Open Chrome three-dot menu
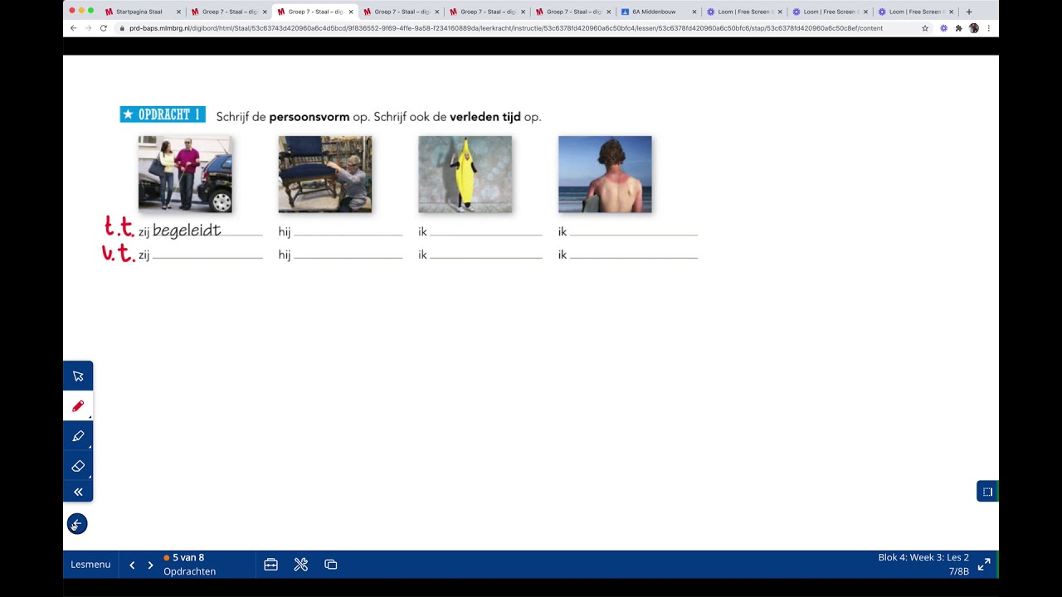The height and width of the screenshot is (597, 1062). pos(988,28)
